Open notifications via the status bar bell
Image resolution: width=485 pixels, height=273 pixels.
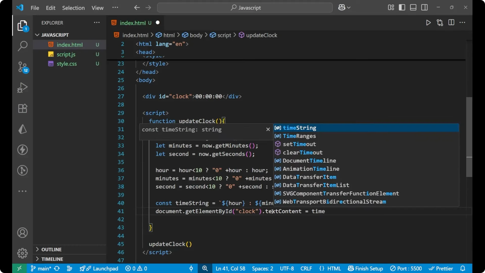tap(463, 268)
